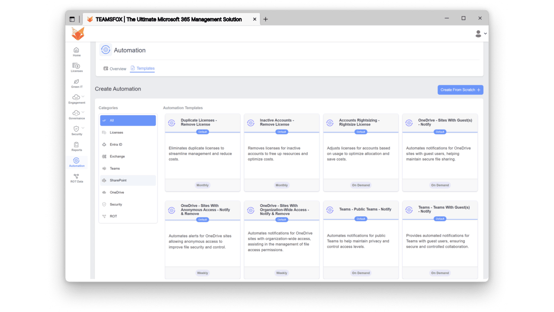Filter templates by Licenses category
Image resolution: width=554 pixels, height=312 pixels.
[128, 133]
